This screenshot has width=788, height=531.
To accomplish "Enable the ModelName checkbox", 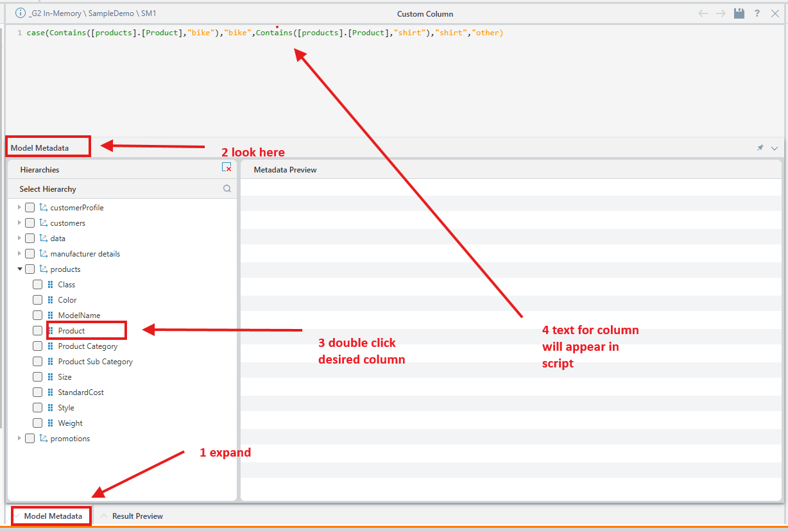I will 38,316.
